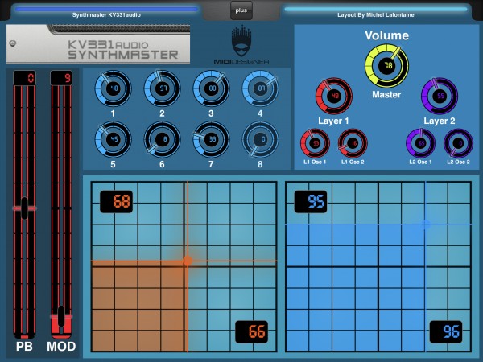
Task: Click knob 1 showing 48
Action: pos(113,88)
